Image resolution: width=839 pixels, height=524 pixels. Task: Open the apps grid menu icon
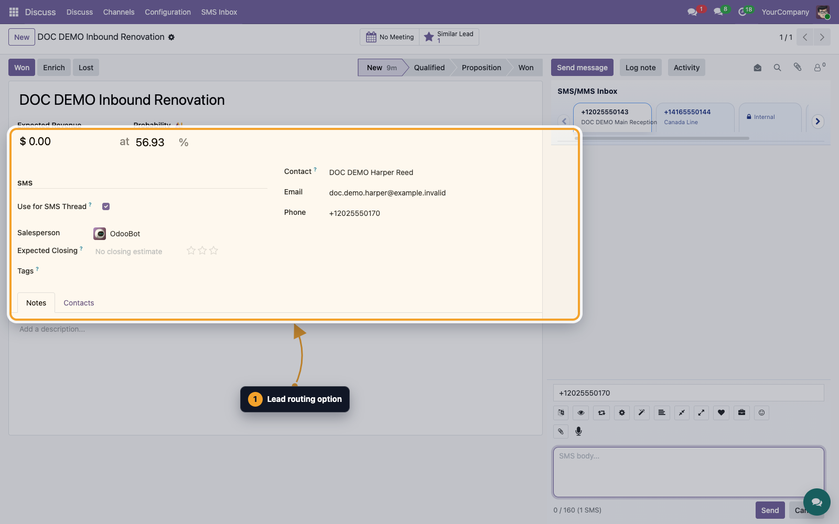pyautogui.click(x=14, y=12)
